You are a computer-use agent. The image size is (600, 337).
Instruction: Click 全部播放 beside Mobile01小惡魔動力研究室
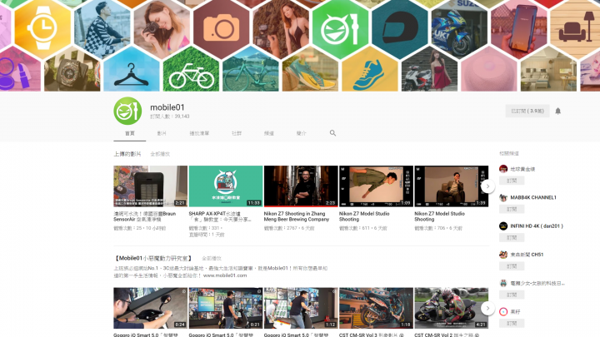pos(212,259)
